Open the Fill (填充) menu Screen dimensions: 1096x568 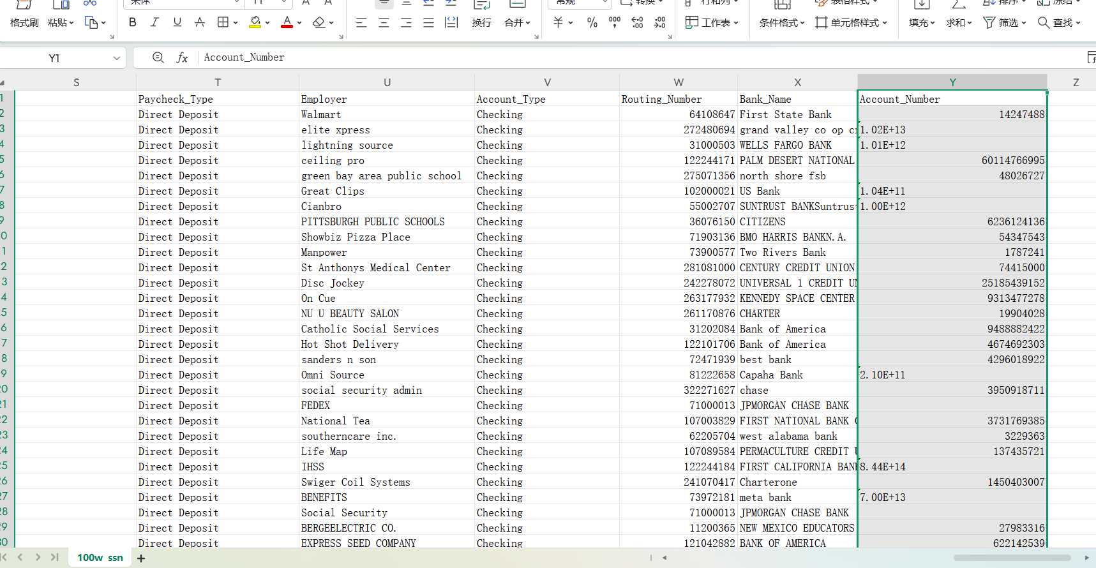[922, 23]
